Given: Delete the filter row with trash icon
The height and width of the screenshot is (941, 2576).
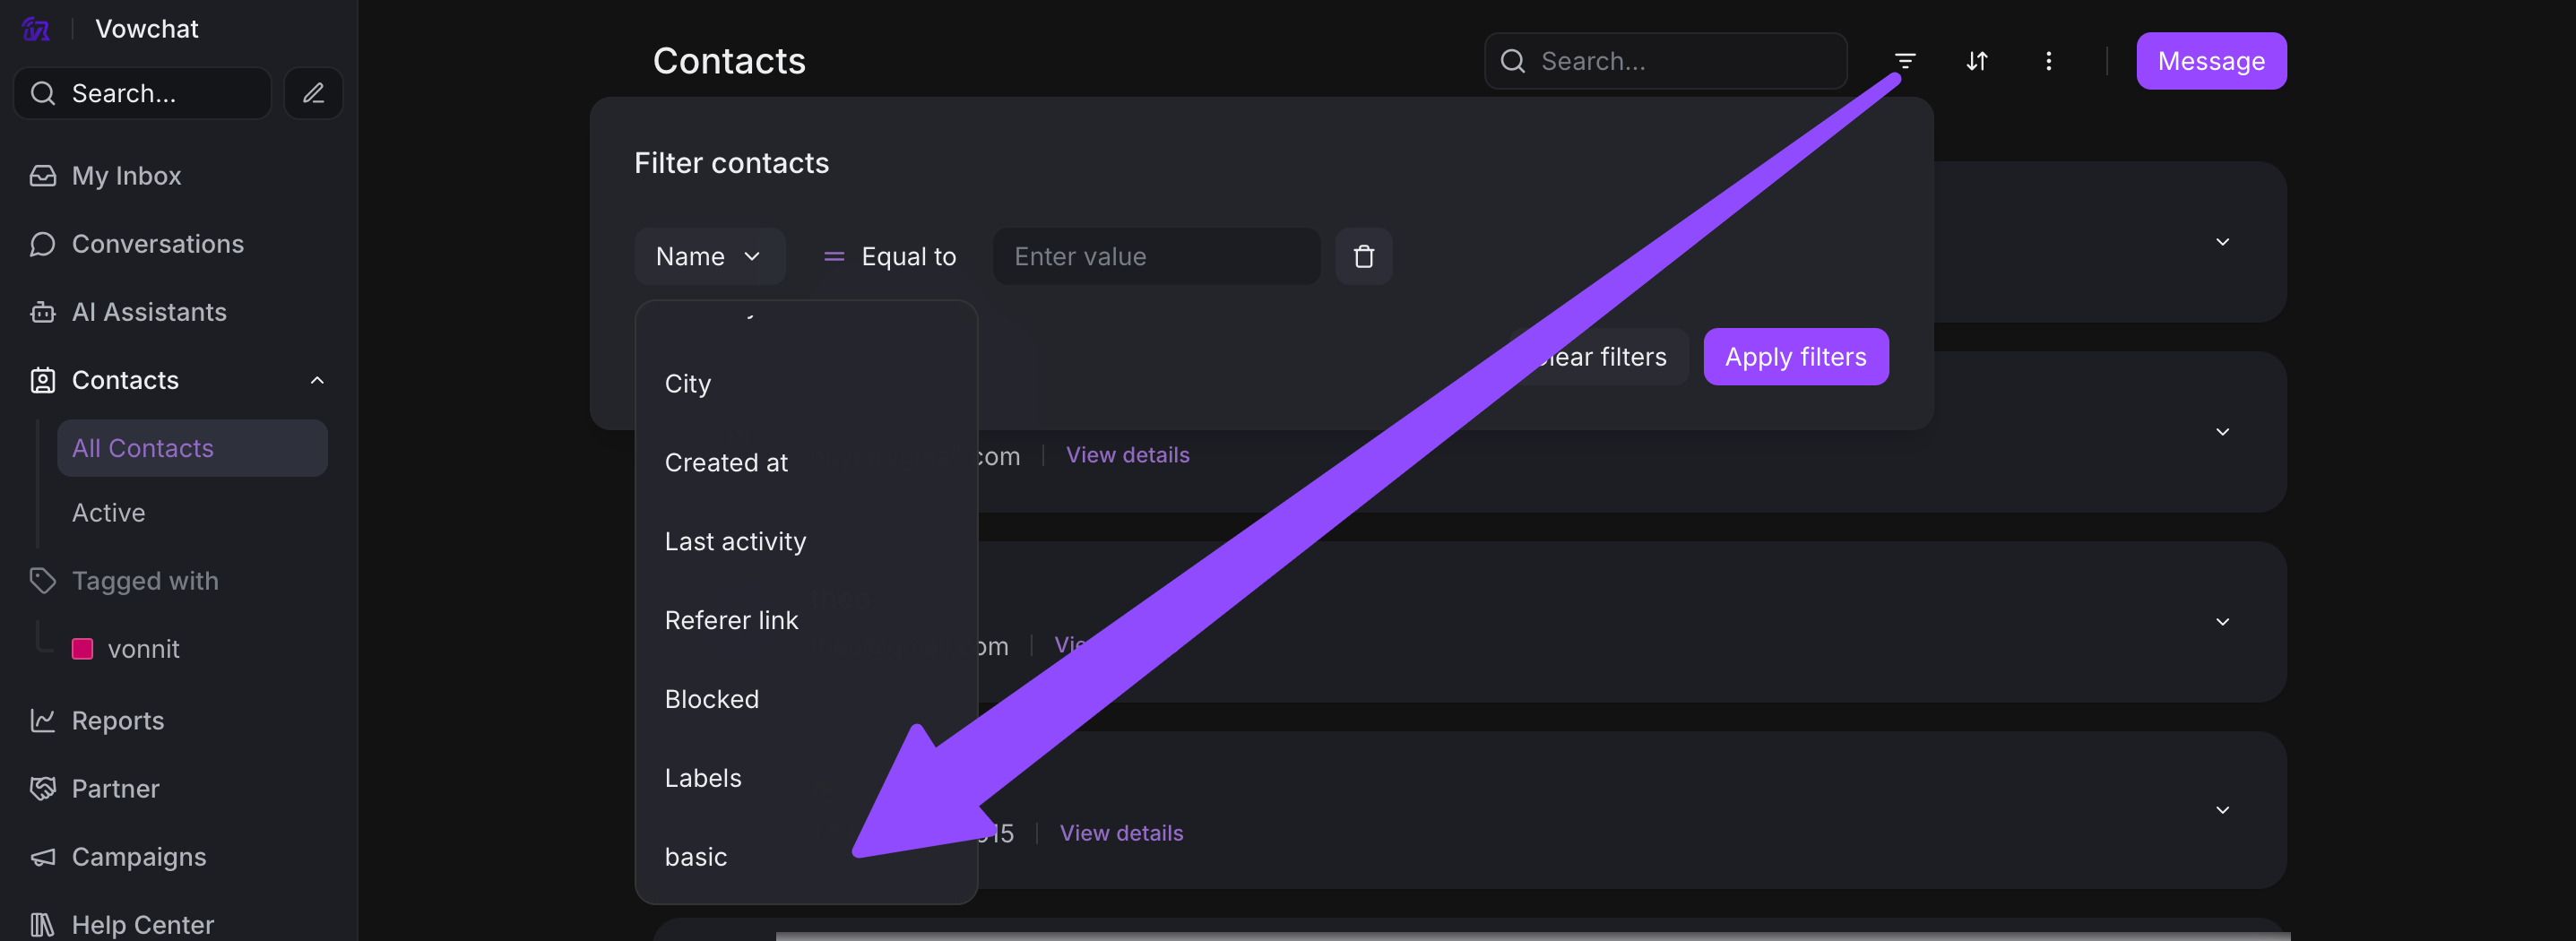Looking at the screenshot, I should 1363,257.
